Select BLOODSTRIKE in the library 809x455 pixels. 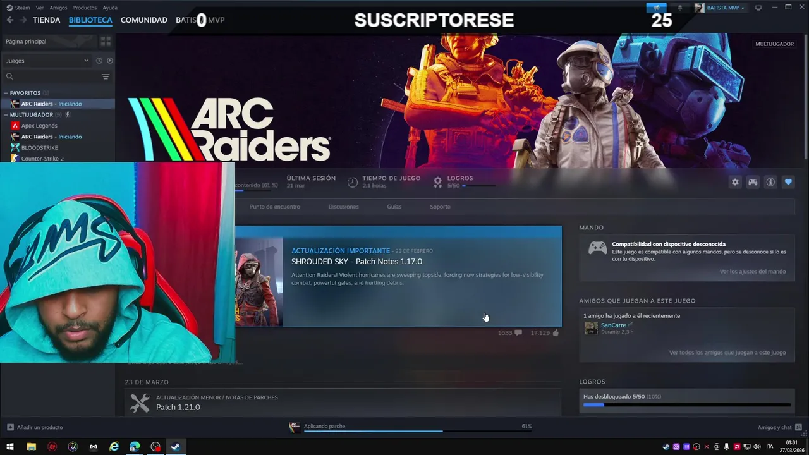[39, 147]
